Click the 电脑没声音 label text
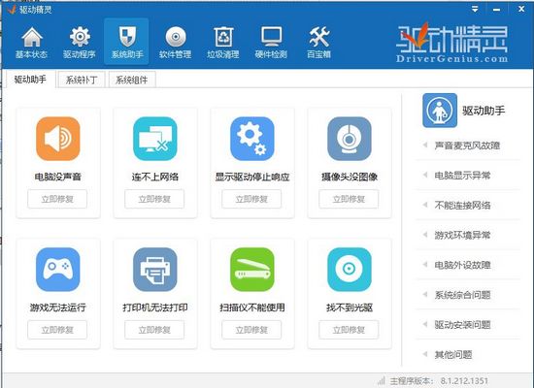This screenshot has width=534, height=388. pyautogui.click(x=58, y=177)
